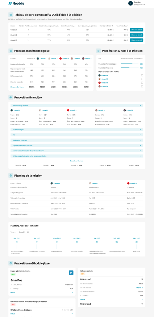Check the Conseil 1 checkbox in Choix du Conseil
This screenshot has height=317, width=154.
click(x=142, y=75)
